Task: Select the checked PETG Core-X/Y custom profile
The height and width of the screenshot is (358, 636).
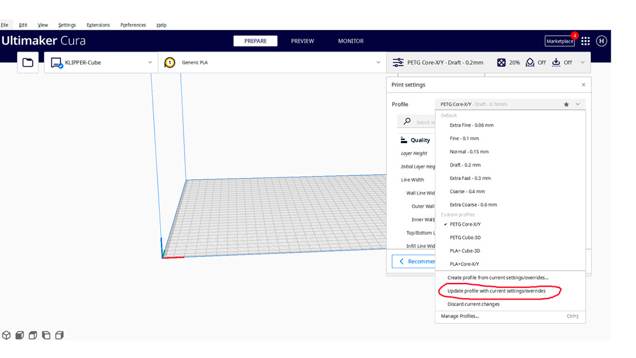Action: pyautogui.click(x=510, y=224)
